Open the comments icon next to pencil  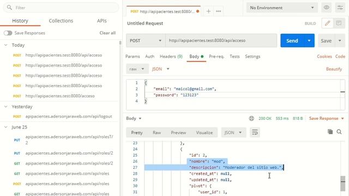point(339,23)
